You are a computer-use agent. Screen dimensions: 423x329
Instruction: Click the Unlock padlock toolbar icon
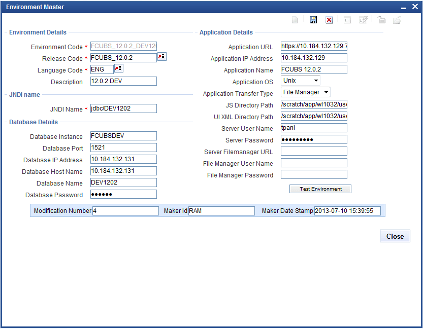(x=381, y=20)
